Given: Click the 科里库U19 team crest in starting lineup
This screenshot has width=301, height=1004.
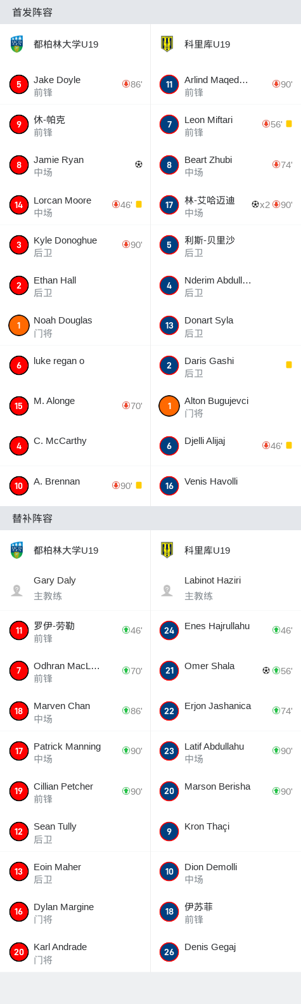Looking at the screenshot, I should (167, 44).
